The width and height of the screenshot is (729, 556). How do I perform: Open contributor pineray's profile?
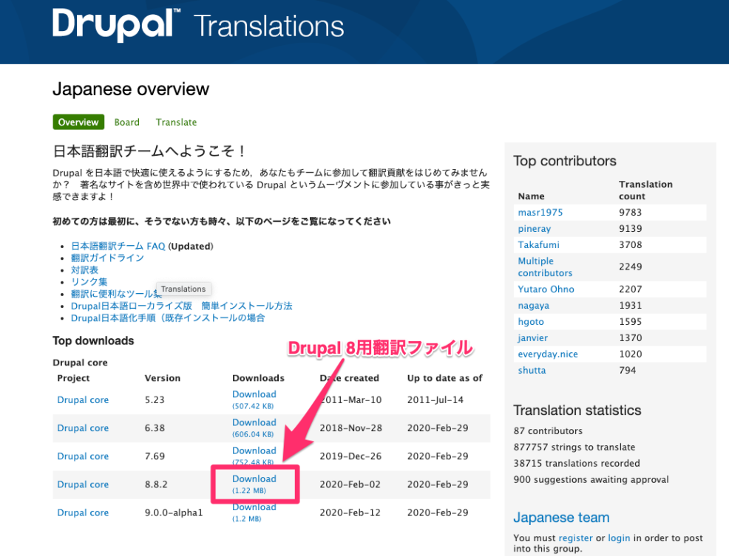pyautogui.click(x=535, y=229)
